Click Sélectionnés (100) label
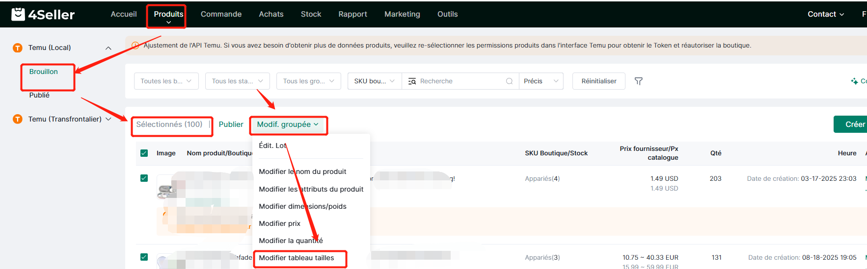The width and height of the screenshot is (867, 269). pyautogui.click(x=169, y=124)
